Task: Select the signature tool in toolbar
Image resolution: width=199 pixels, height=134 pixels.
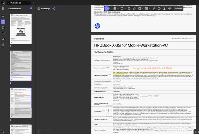Action: click(170, 9)
